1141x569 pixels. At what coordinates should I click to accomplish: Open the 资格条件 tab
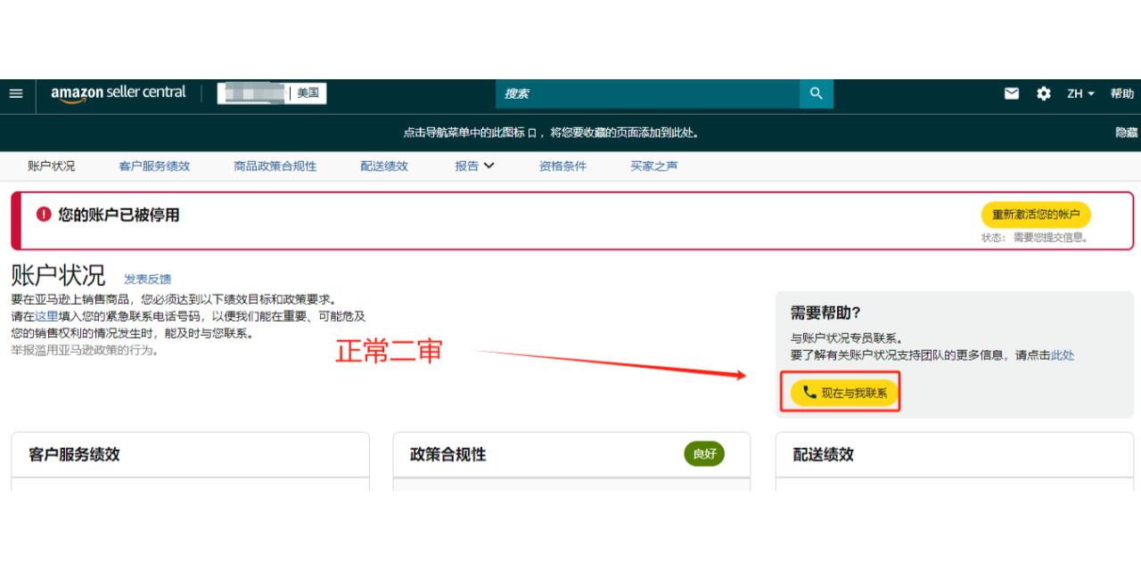point(562,166)
